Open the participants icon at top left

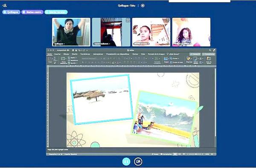[5, 6]
